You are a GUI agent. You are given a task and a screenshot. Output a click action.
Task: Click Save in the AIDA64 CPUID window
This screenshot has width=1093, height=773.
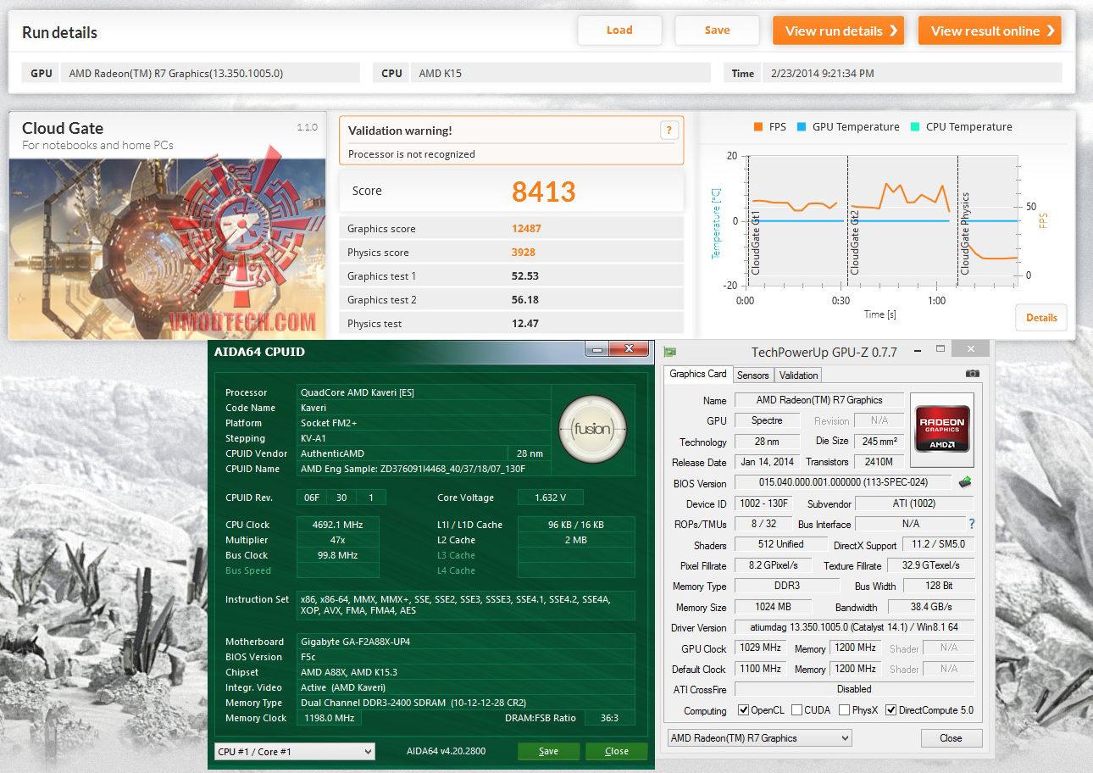point(549,751)
